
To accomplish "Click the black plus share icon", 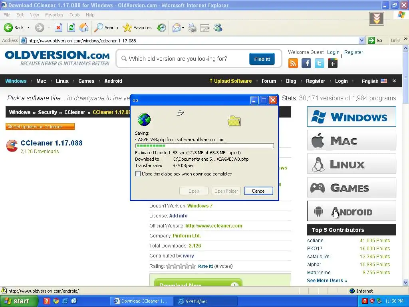I will [333, 64].
